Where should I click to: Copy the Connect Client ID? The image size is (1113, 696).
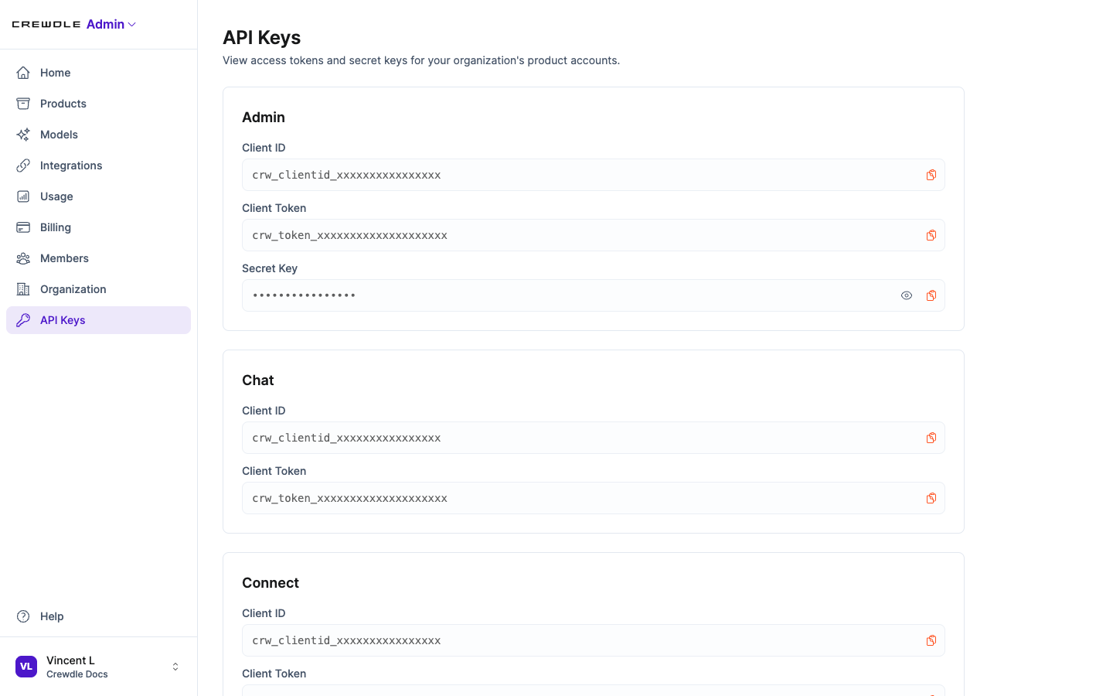tap(931, 640)
